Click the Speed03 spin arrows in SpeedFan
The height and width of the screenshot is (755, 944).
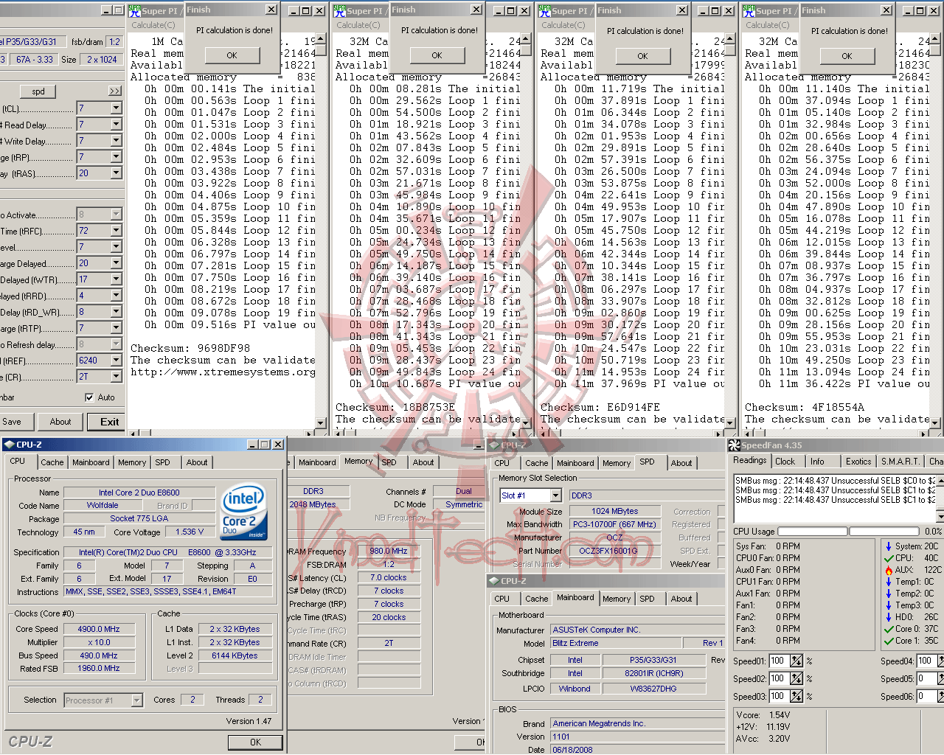pyautogui.click(x=796, y=696)
